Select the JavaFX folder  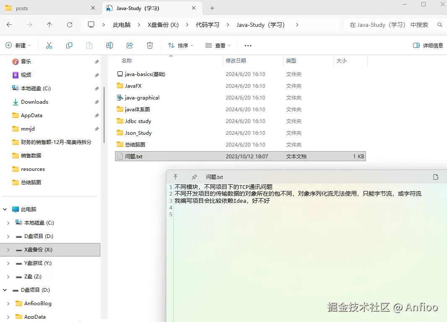[x=240, y=86]
